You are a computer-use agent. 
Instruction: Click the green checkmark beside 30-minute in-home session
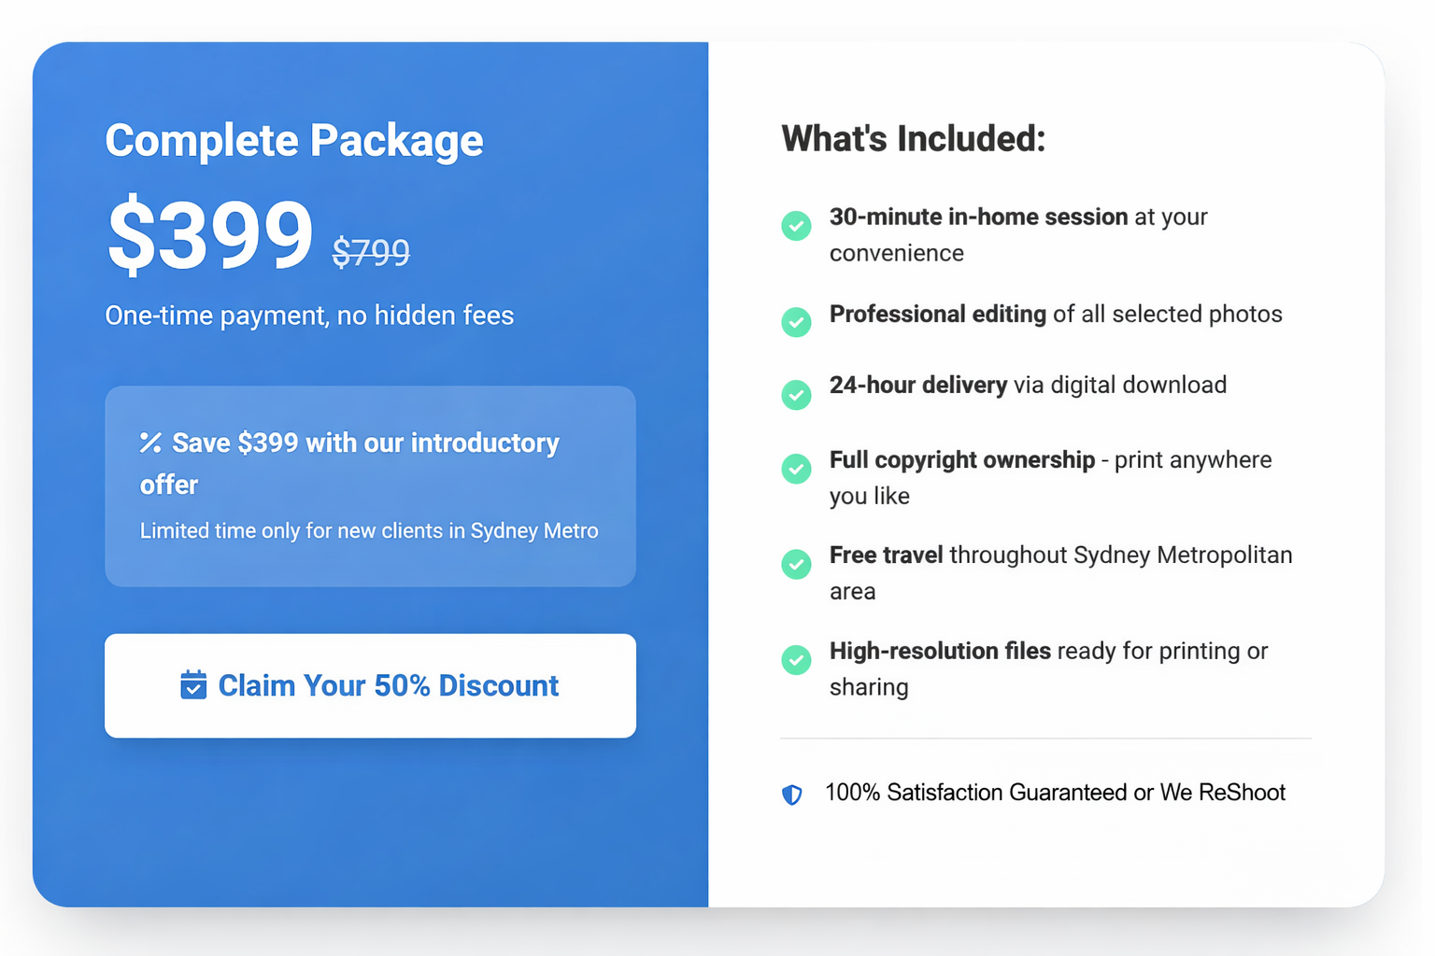[796, 226]
